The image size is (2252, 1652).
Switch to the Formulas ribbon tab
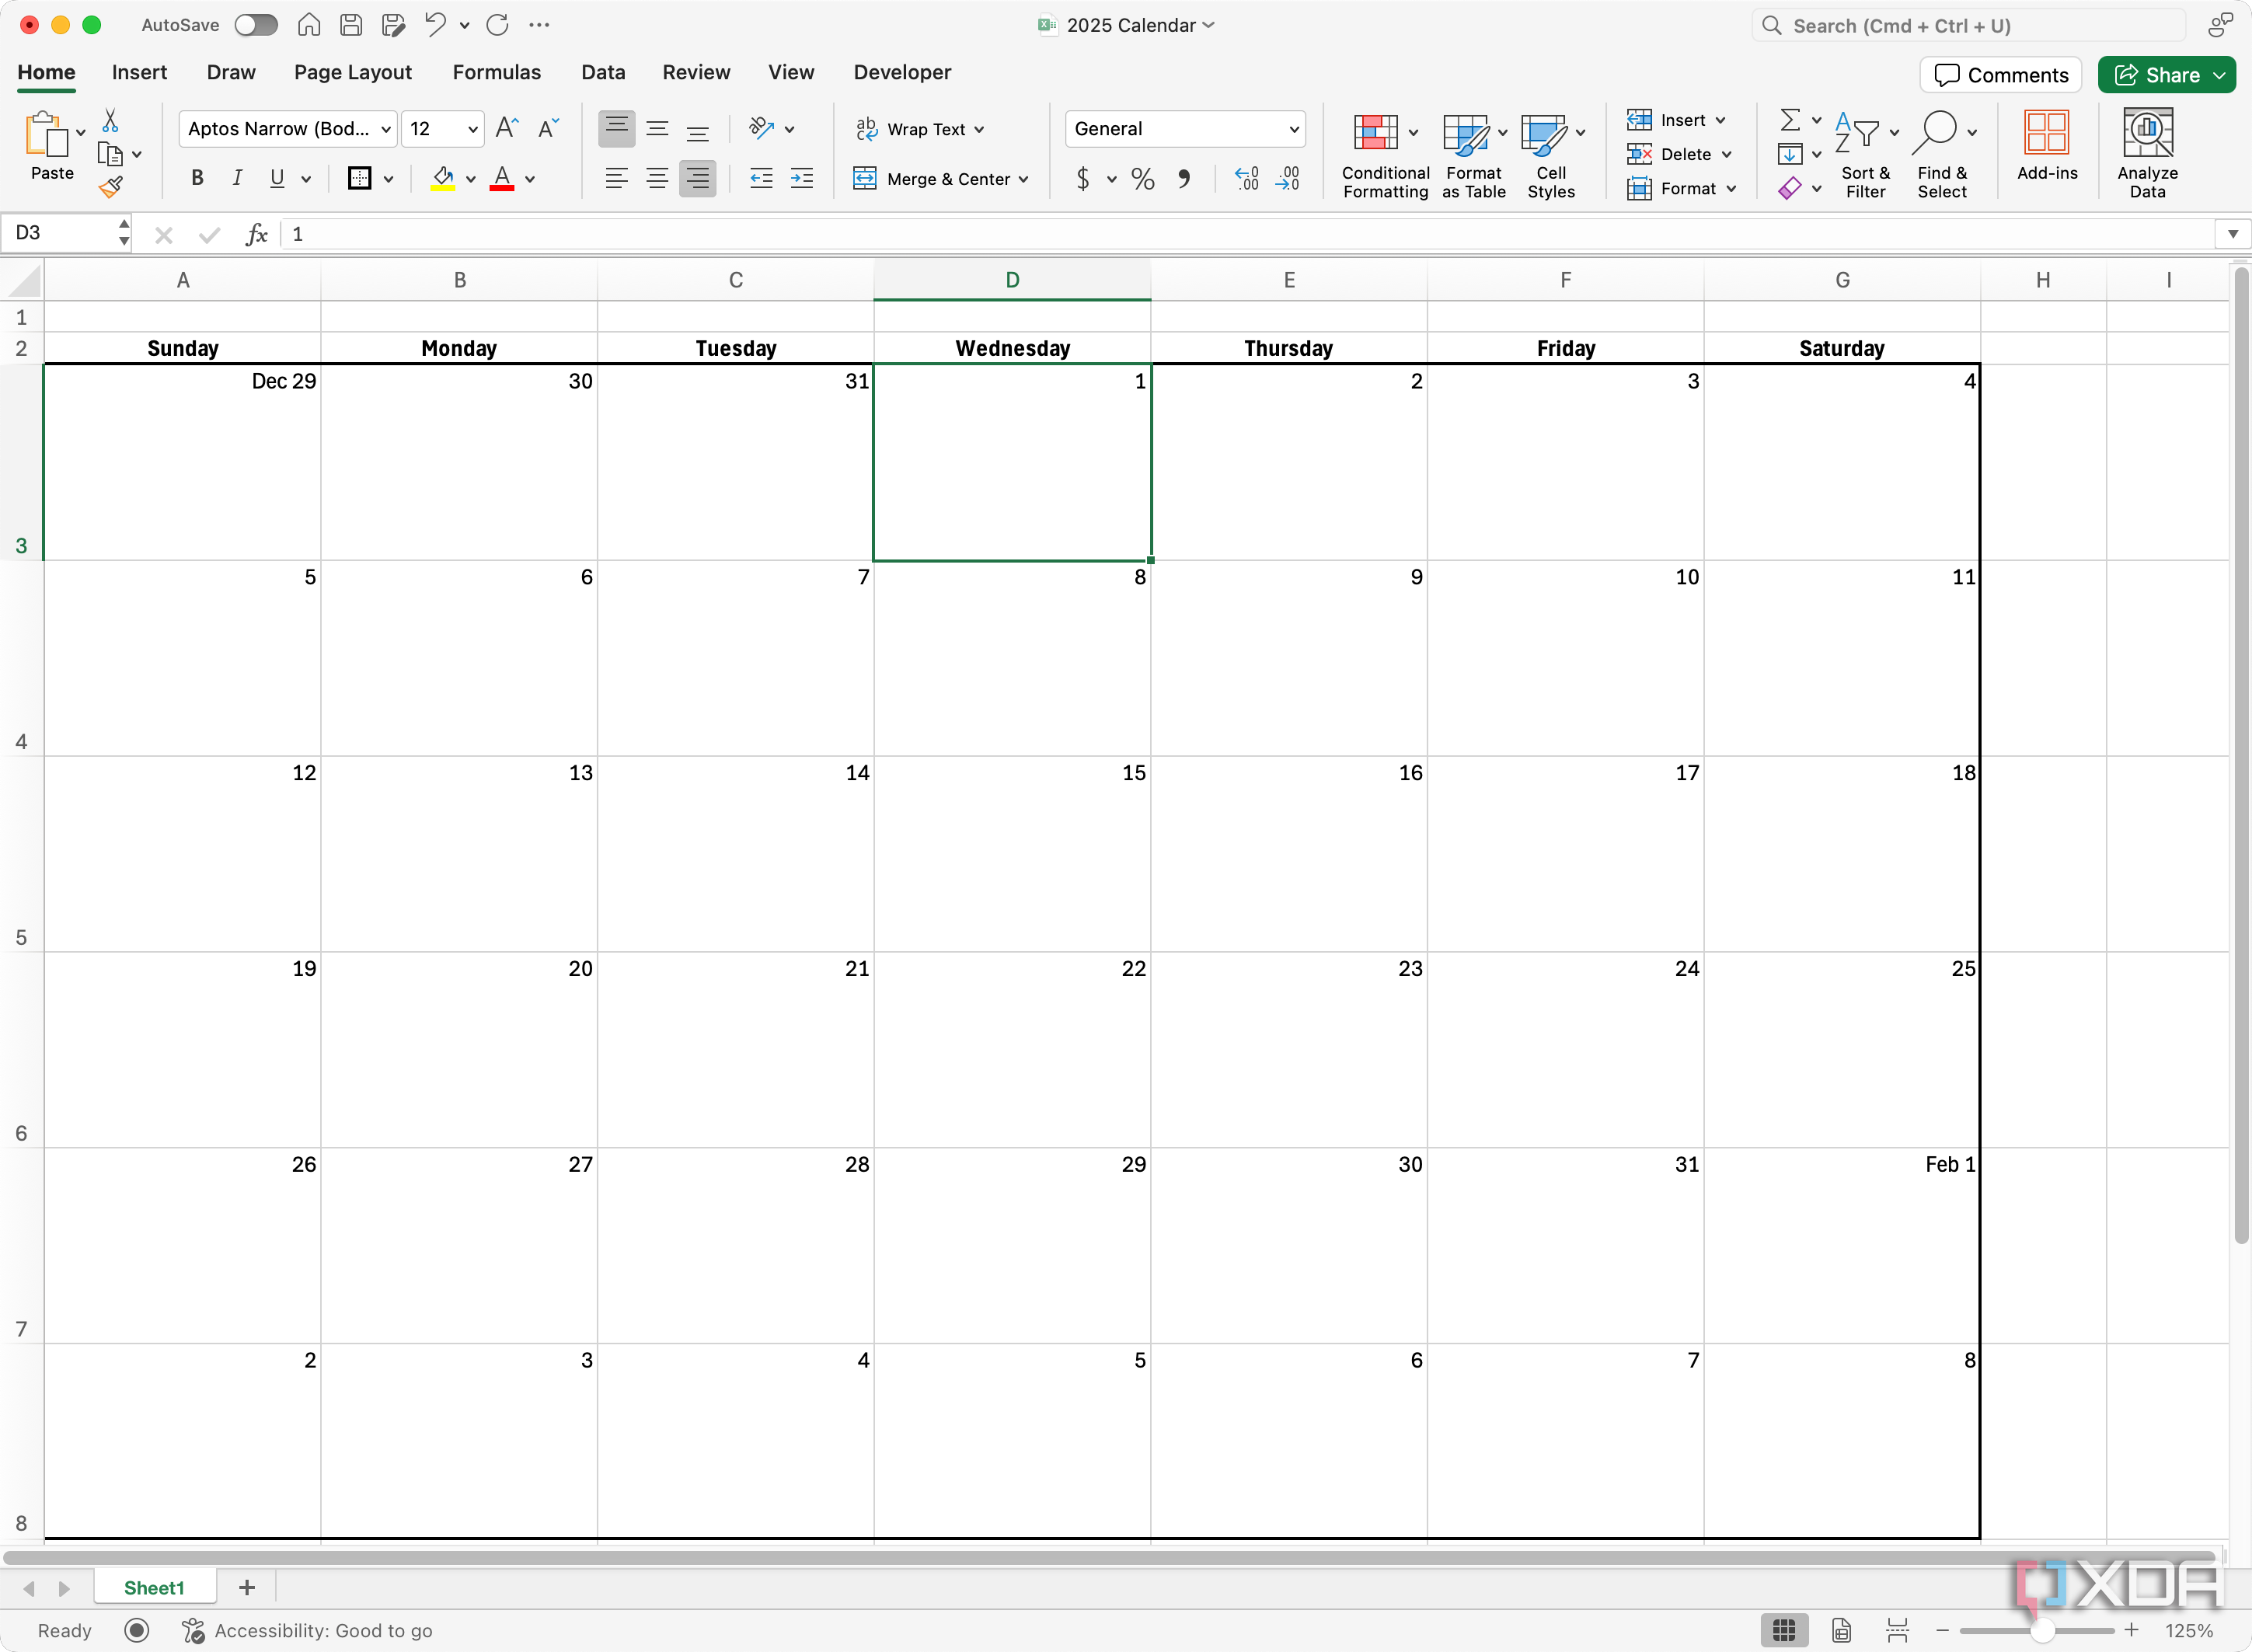tap(496, 71)
